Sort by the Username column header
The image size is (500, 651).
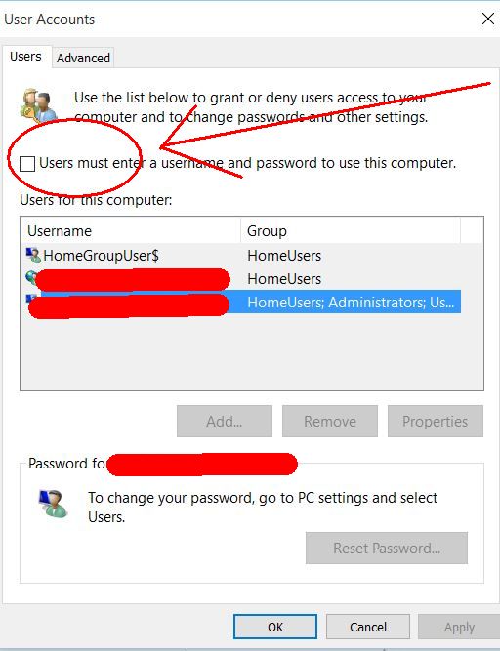tap(131, 231)
